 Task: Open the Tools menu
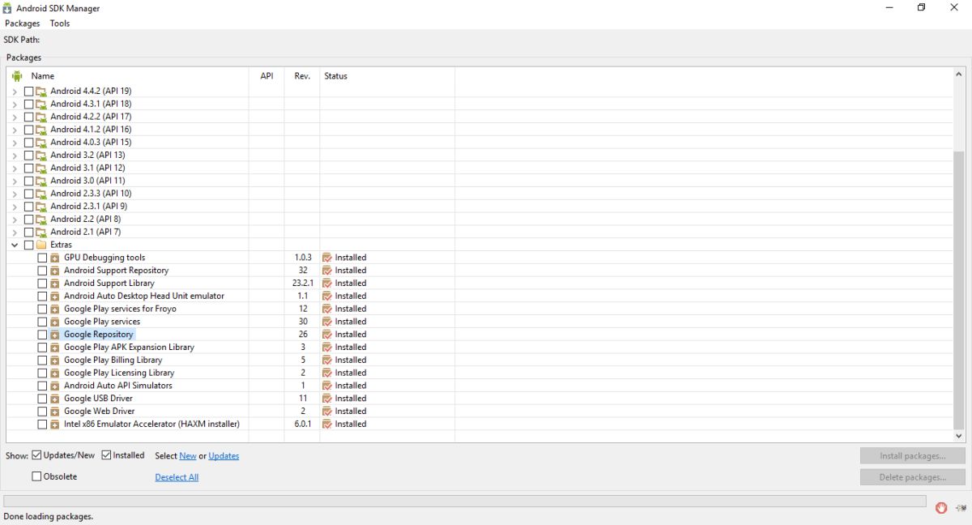[x=60, y=23]
